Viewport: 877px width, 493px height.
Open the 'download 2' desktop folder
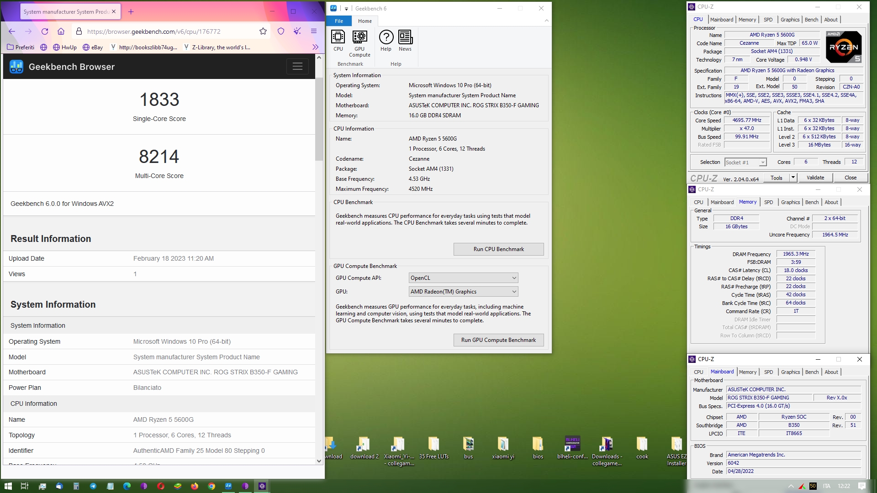[x=364, y=447]
